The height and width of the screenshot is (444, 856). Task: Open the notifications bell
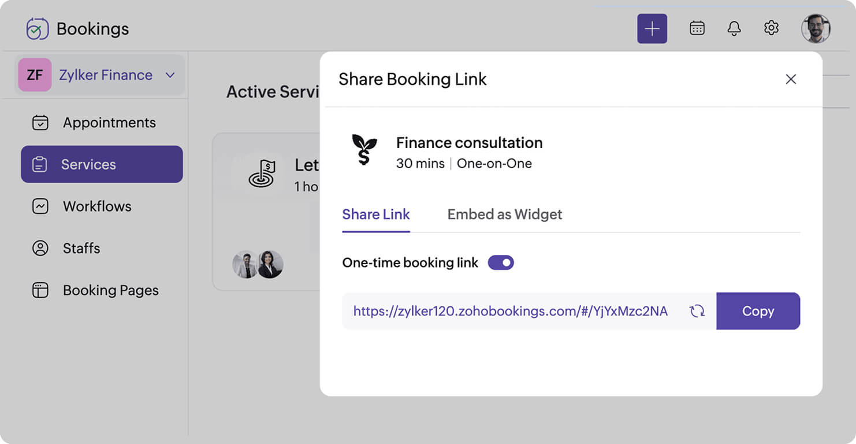pos(734,27)
